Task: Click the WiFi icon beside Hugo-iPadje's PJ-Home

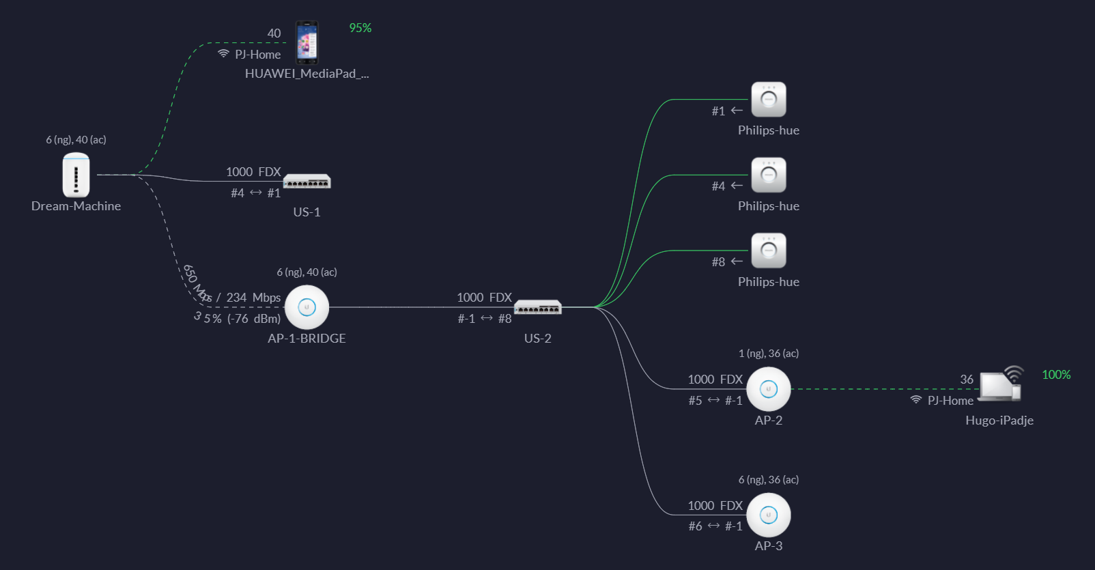Action: click(916, 400)
